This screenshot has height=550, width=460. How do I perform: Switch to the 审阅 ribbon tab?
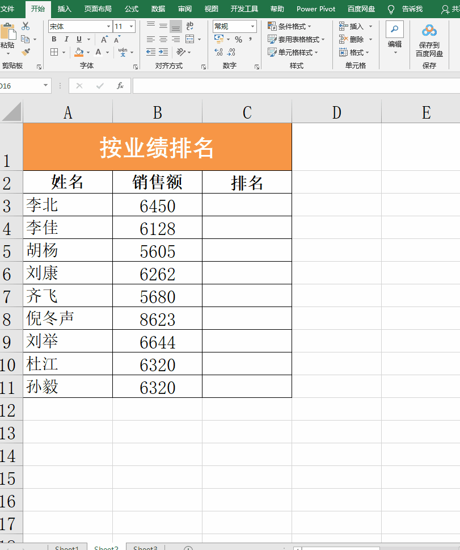point(185,9)
